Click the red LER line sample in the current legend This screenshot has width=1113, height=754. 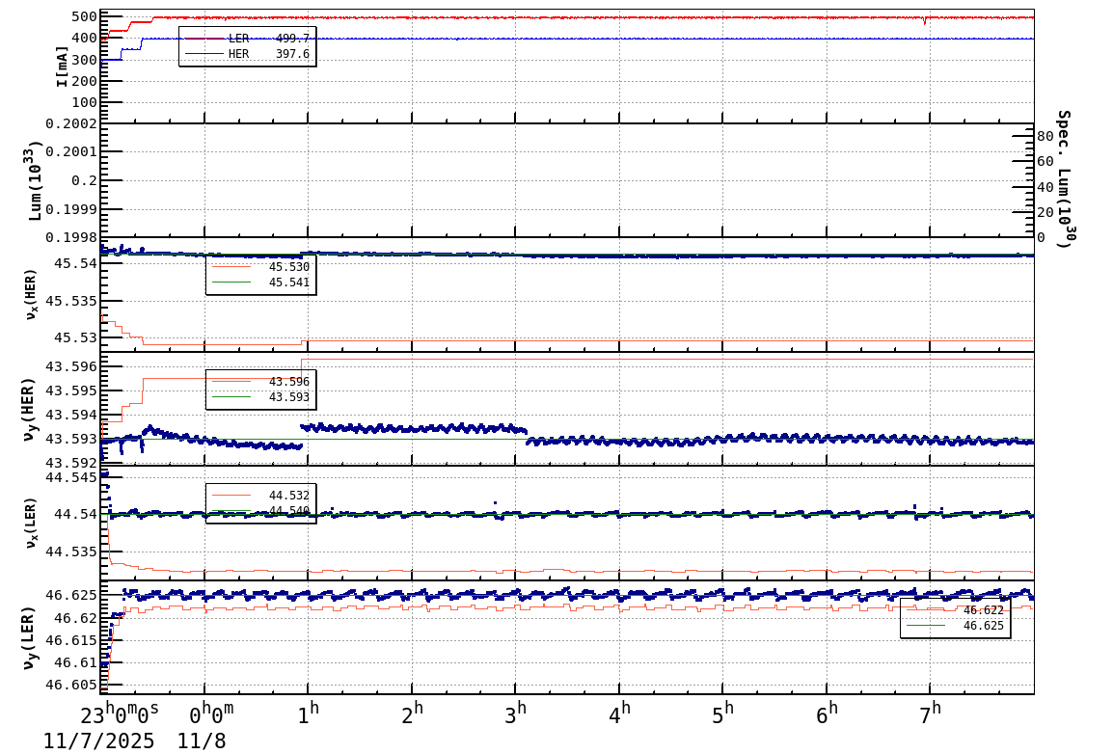pyautogui.click(x=204, y=39)
